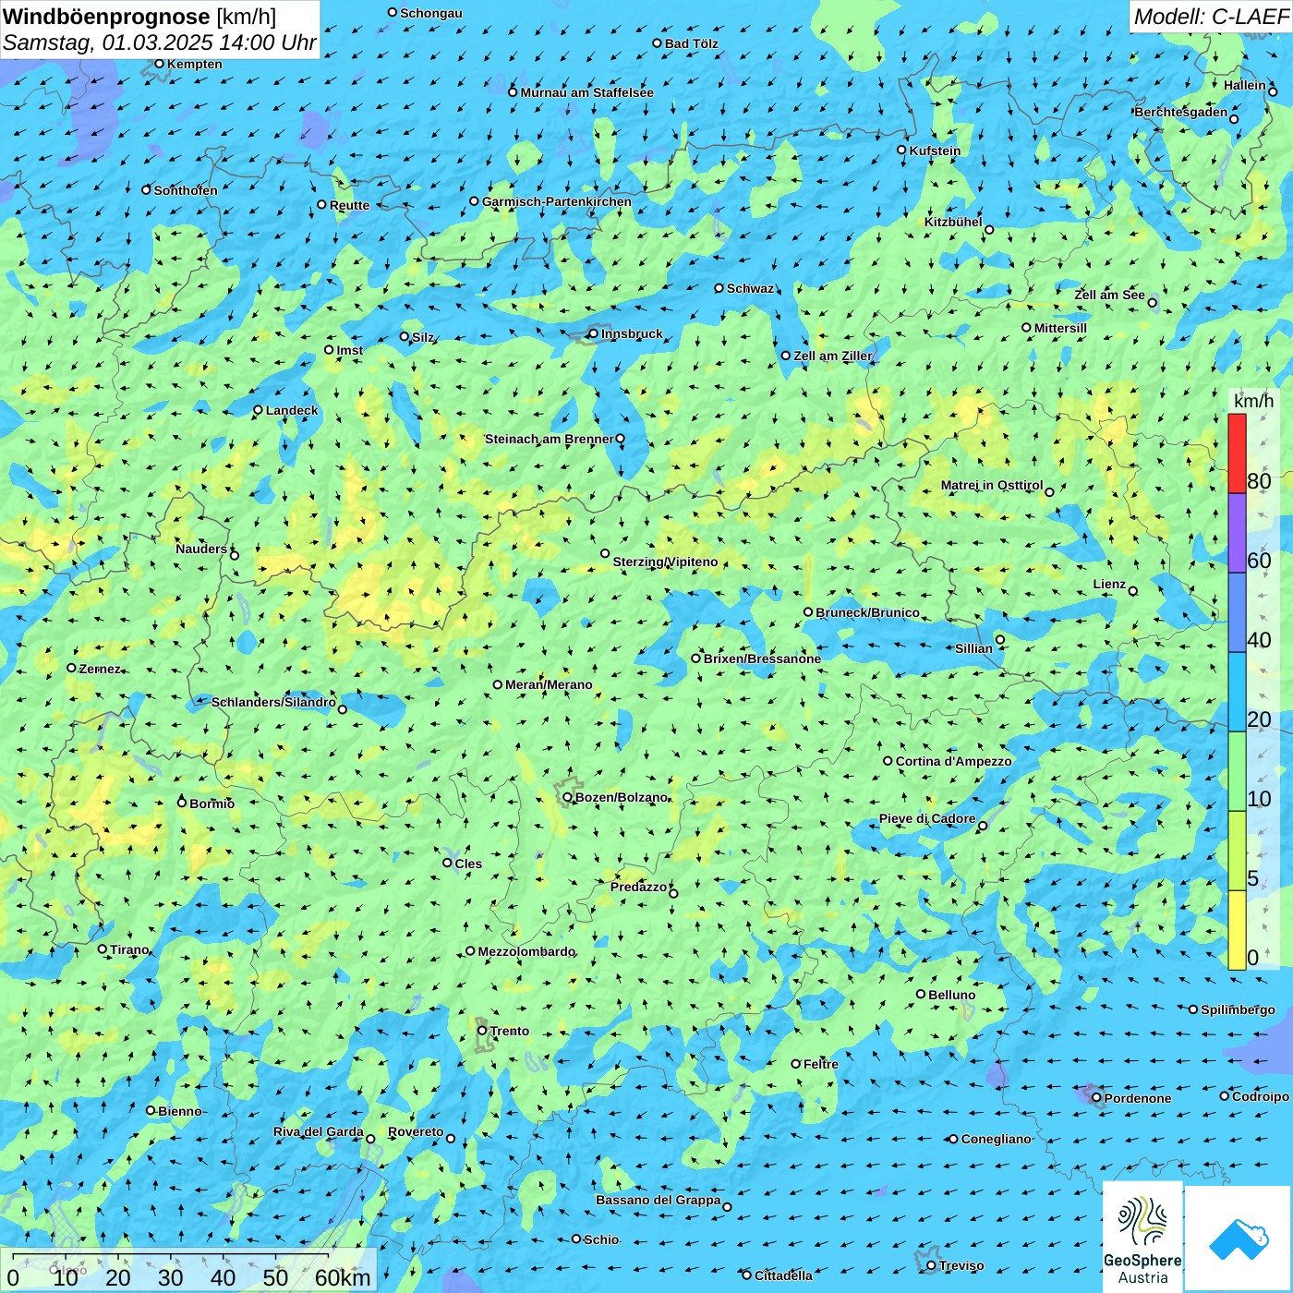Click the Murnau am Staffelsee label
The height and width of the screenshot is (1293, 1293).
pos(586,92)
